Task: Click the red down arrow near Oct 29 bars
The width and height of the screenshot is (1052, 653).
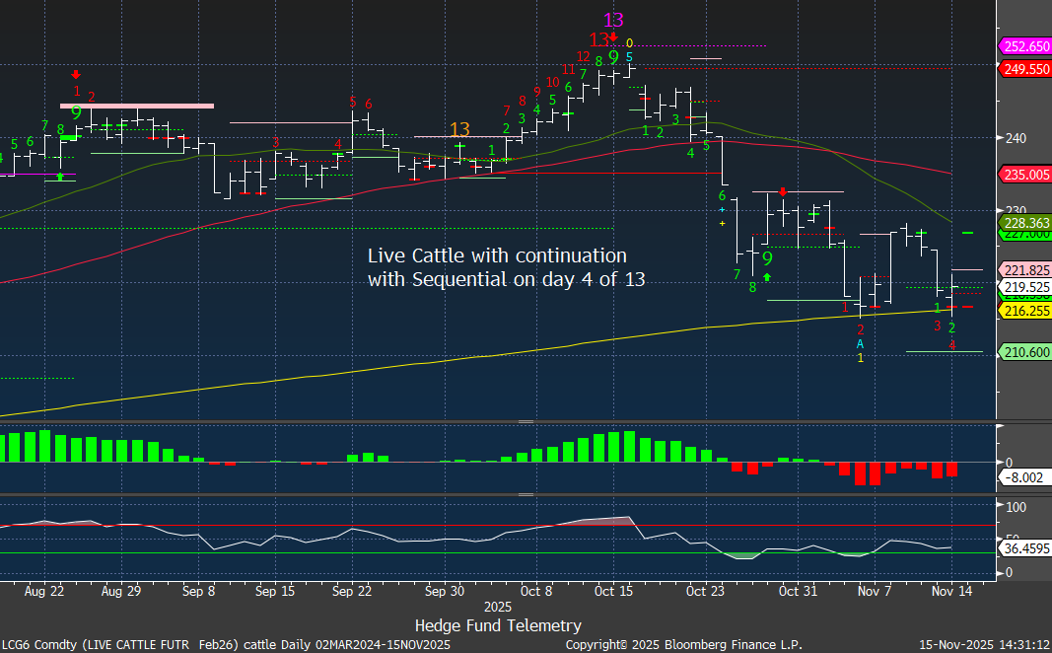Action: (x=782, y=190)
